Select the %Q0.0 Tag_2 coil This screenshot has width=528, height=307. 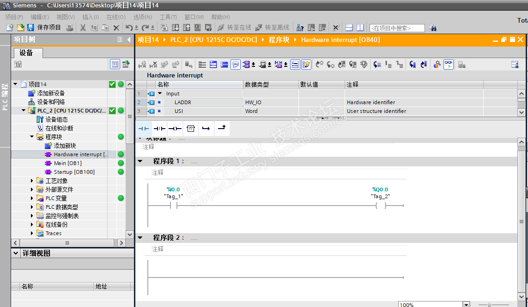[x=381, y=206]
